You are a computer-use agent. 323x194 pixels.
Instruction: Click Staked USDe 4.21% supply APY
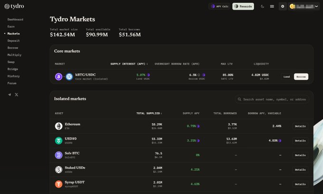pyautogui.click(x=195, y=170)
